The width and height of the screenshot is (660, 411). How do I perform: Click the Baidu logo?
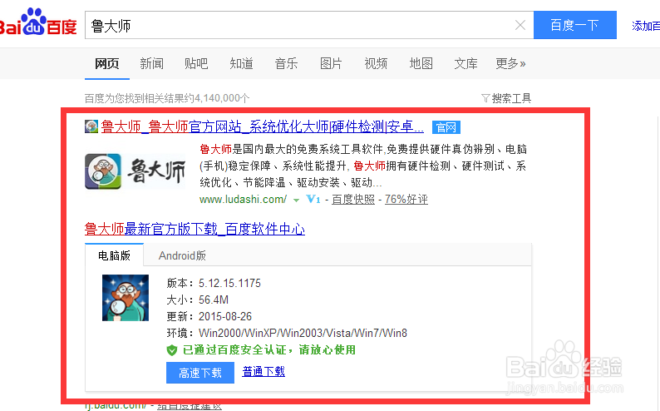(x=38, y=22)
